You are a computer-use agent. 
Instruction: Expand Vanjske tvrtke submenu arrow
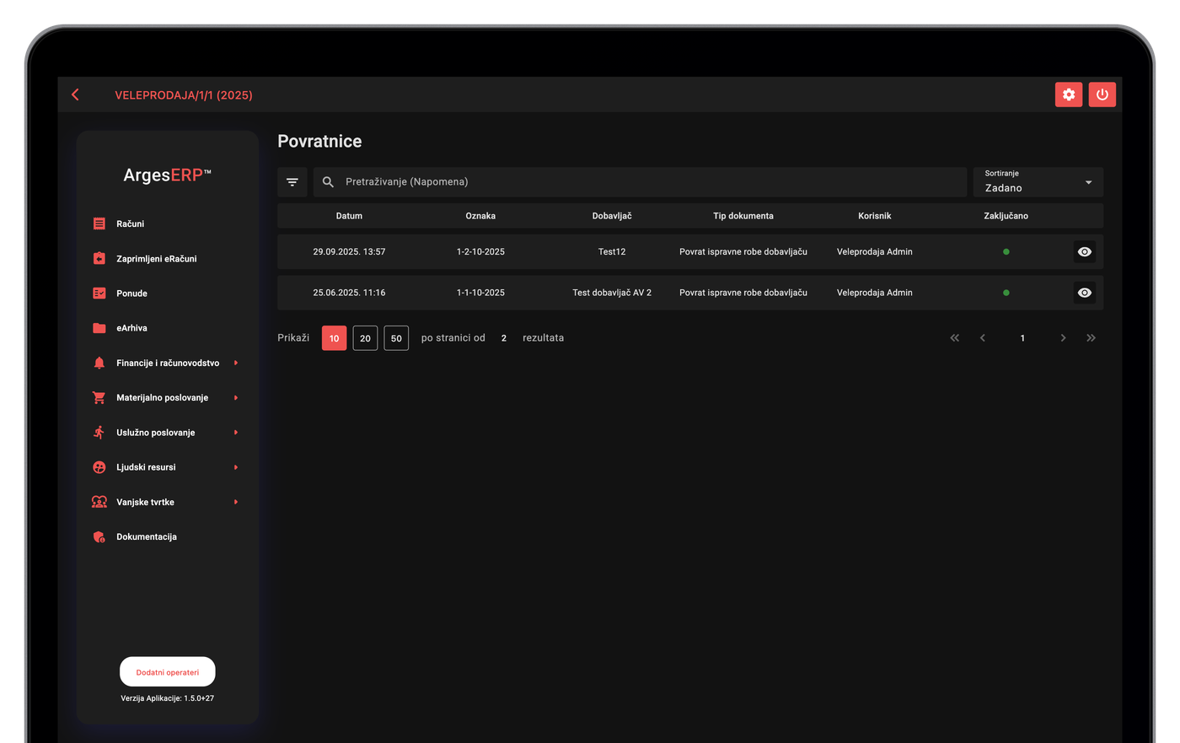236,502
